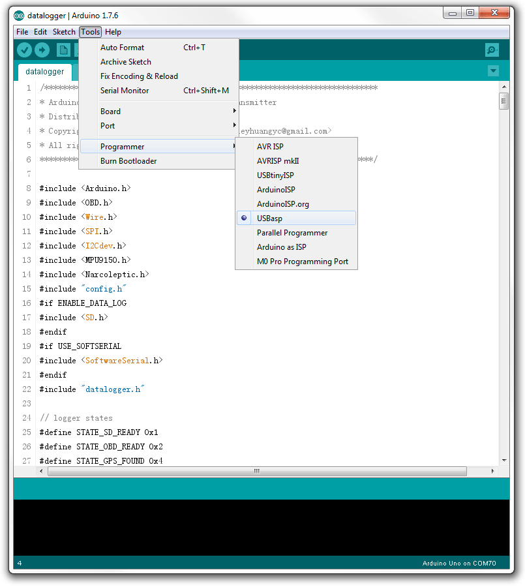Expand the Port submenu
Viewport: 525px width, 587px height.
tap(159, 126)
